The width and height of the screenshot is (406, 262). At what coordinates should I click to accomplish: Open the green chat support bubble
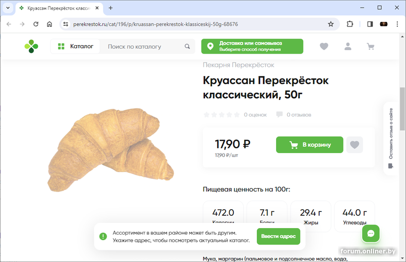tap(370, 234)
